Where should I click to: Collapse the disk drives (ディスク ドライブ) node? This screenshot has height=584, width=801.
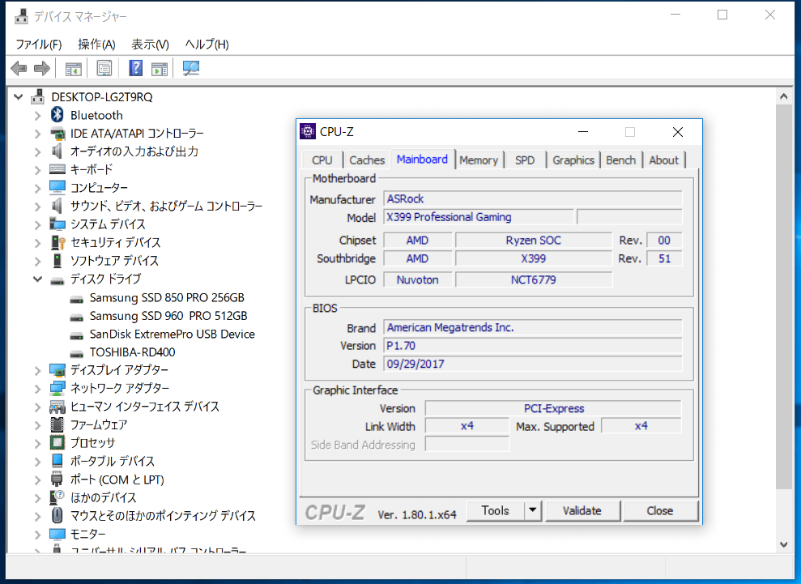coord(37,279)
